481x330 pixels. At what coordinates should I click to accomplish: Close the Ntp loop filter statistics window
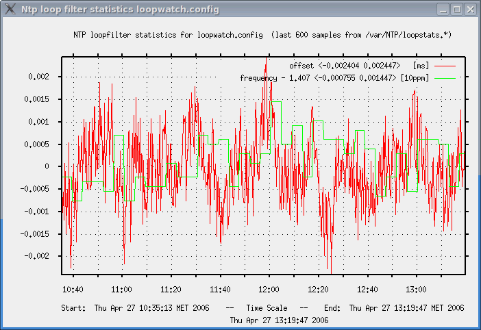470,10
